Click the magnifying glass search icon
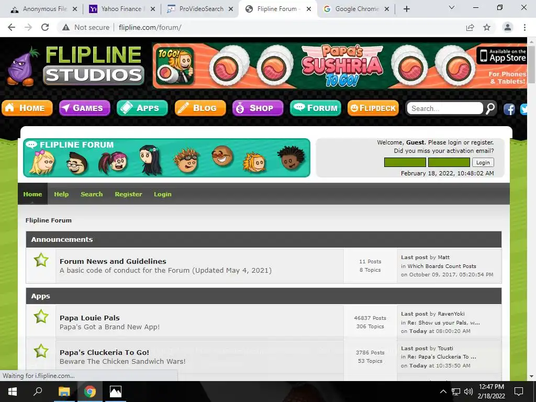The height and width of the screenshot is (402, 536). point(490,108)
